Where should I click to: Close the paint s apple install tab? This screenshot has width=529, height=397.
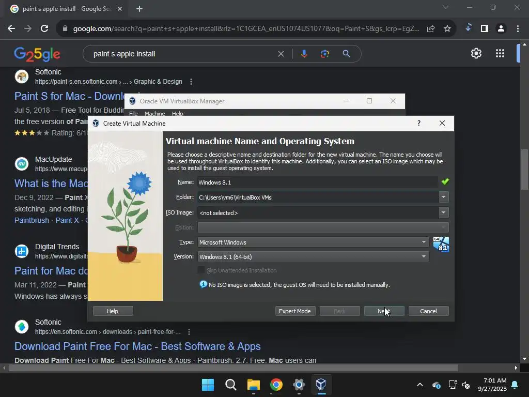pyautogui.click(x=120, y=9)
